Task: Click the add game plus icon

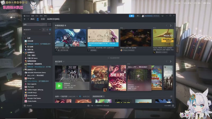Action: click(x=25, y=106)
